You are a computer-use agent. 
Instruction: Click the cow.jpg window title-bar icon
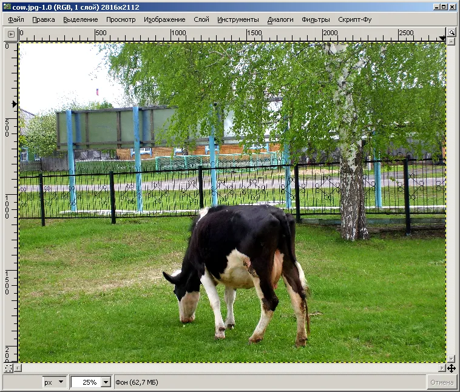pyautogui.click(x=7, y=7)
